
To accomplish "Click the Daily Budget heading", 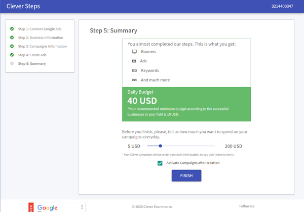I will coord(140,92).
